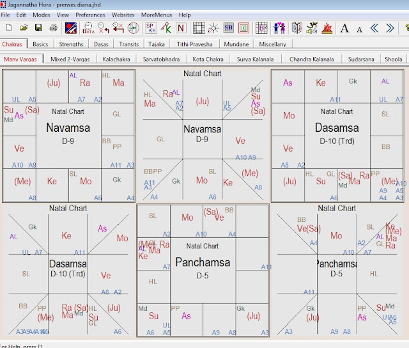
Task: Click the clock with red X and arrow icon
Action: click(104, 28)
